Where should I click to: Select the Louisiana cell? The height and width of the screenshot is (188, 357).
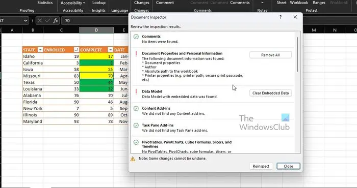(x=33, y=89)
